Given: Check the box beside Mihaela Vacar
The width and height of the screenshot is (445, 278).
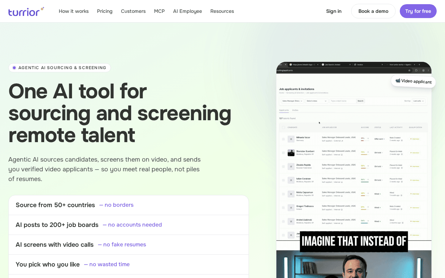Looking at the screenshot, I should tap(283, 139).
